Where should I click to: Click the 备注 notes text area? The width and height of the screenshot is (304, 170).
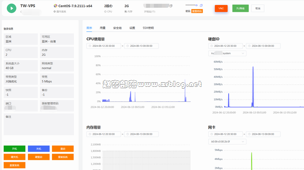pyautogui.click(x=39, y=124)
